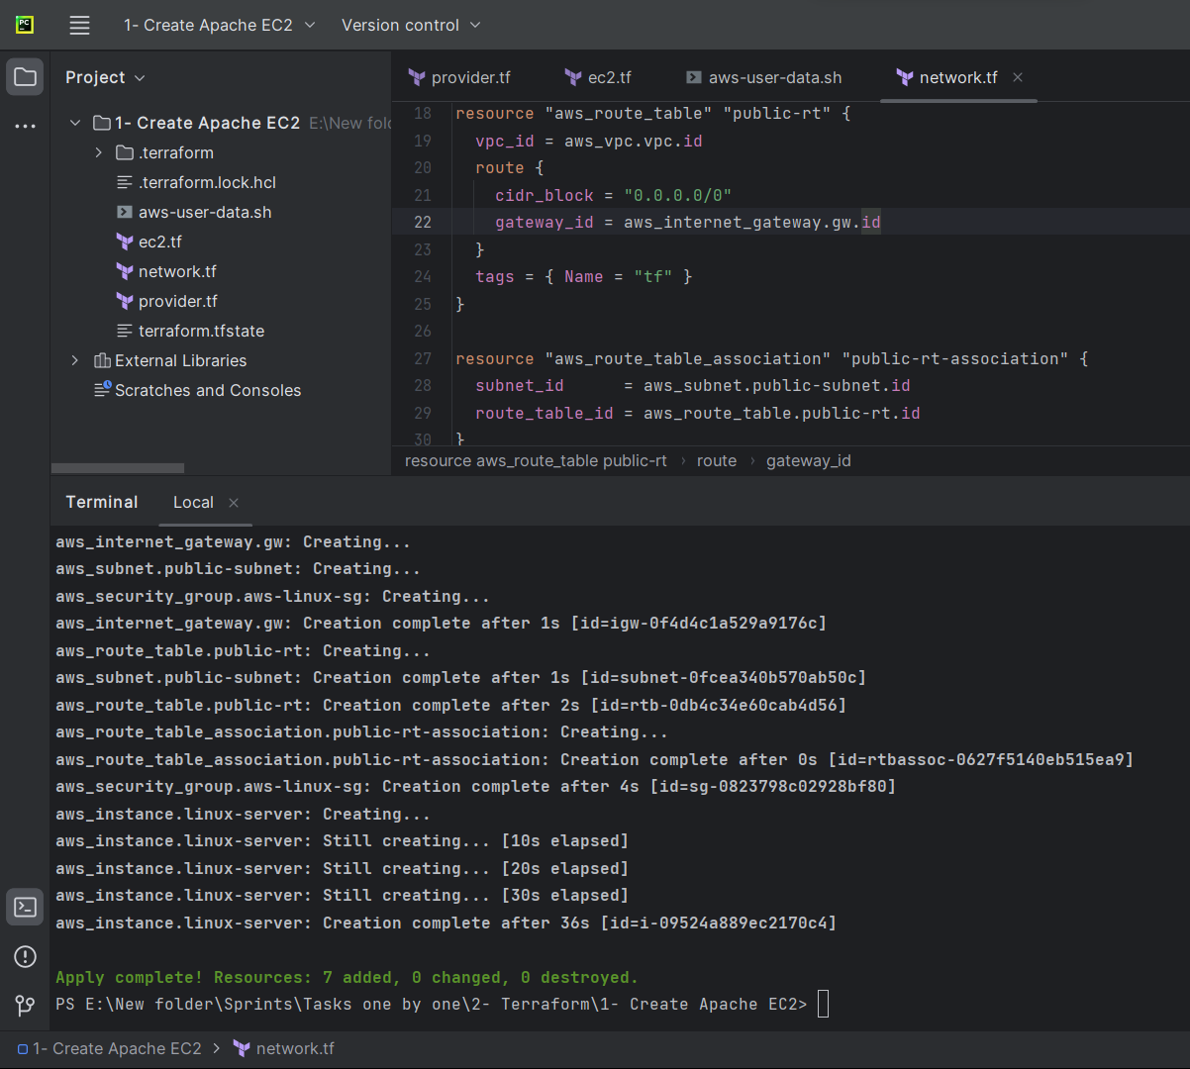Close the network.tf editor tab
Image resolution: width=1190 pixels, height=1069 pixels.
1017,76
